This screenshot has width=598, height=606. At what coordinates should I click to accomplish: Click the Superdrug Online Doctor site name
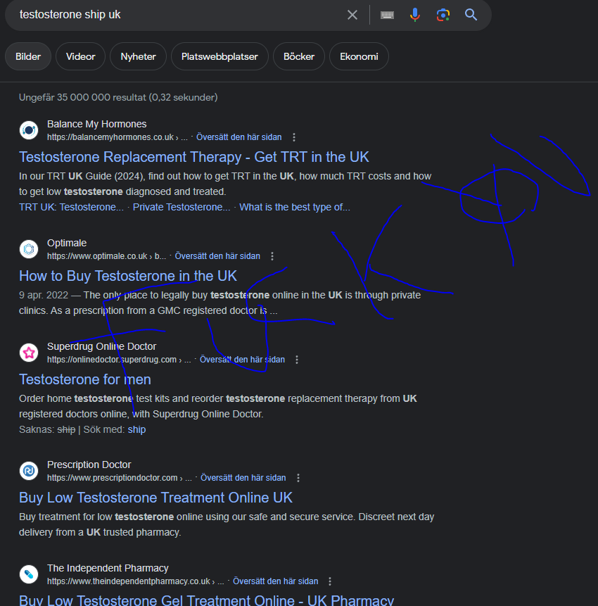(101, 347)
